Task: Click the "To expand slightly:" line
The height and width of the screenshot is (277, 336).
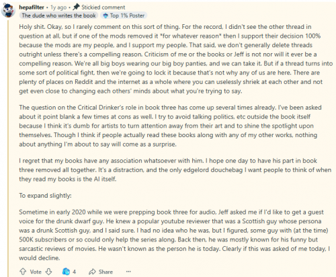Action: pos(45,196)
